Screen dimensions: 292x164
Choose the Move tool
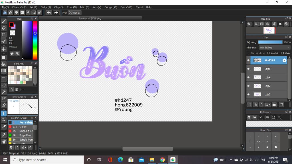coord(3,49)
